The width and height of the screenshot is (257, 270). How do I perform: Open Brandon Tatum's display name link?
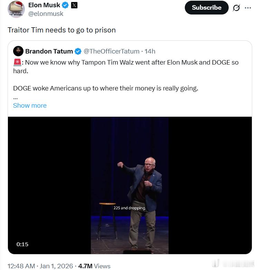[49, 51]
